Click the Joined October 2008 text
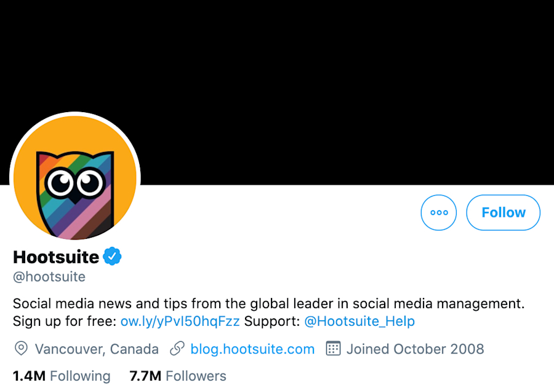This screenshot has width=554, height=388. (414, 349)
